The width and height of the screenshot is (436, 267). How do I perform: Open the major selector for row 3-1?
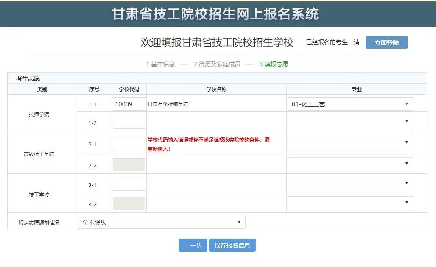(350, 184)
